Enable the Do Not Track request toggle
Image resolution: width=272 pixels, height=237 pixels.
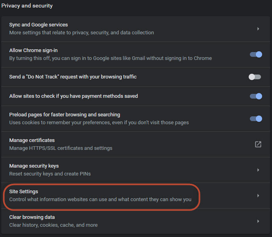tap(255, 77)
